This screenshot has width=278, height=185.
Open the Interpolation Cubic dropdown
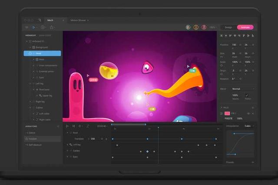[x=249, y=126]
